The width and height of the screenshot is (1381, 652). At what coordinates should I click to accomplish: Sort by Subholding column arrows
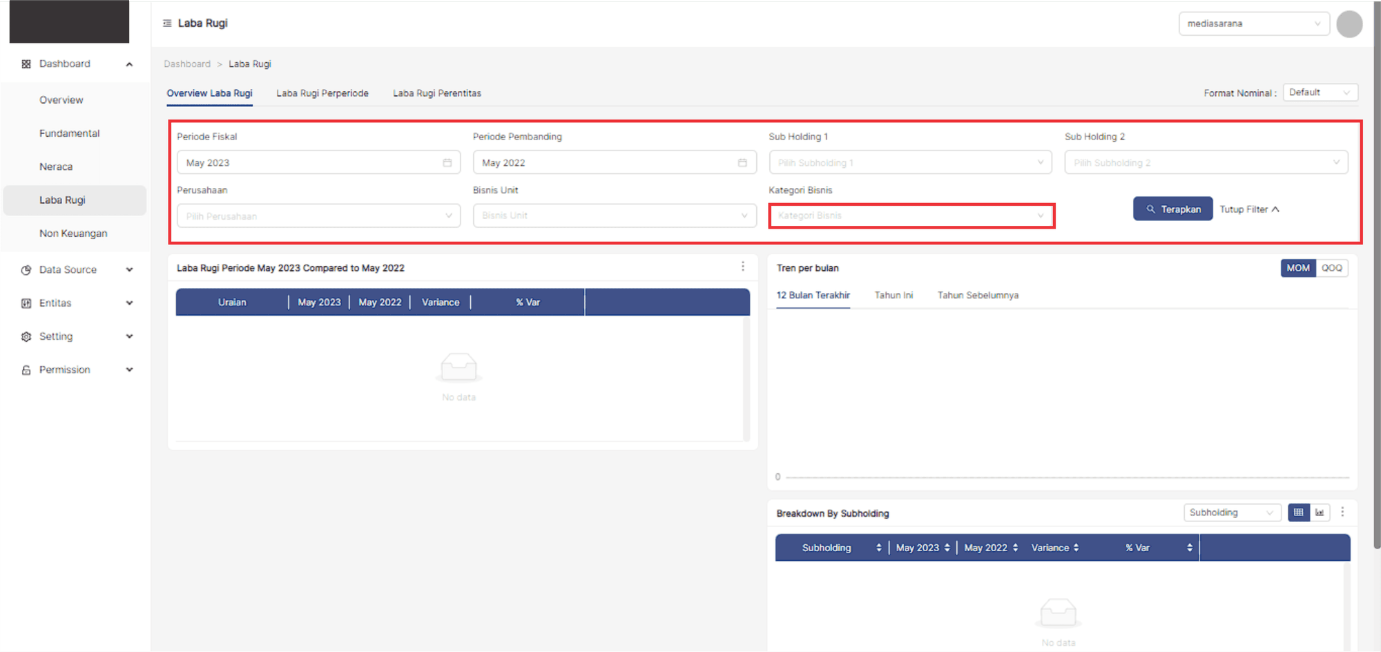(878, 548)
